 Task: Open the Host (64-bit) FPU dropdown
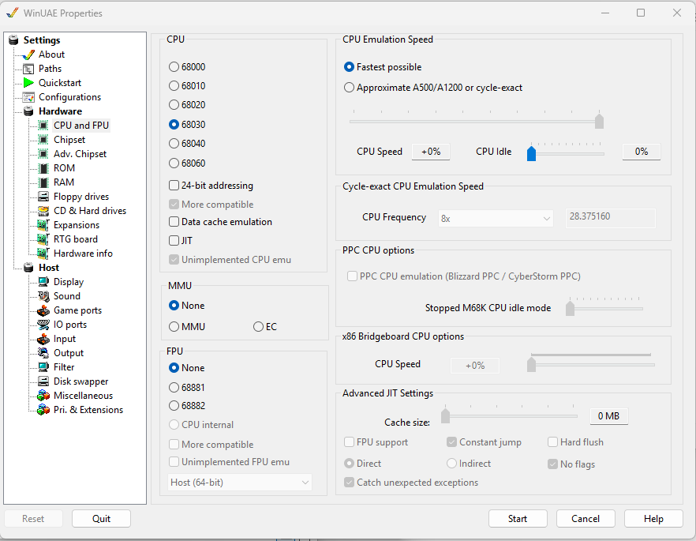pyautogui.click(x=241, y=482)
